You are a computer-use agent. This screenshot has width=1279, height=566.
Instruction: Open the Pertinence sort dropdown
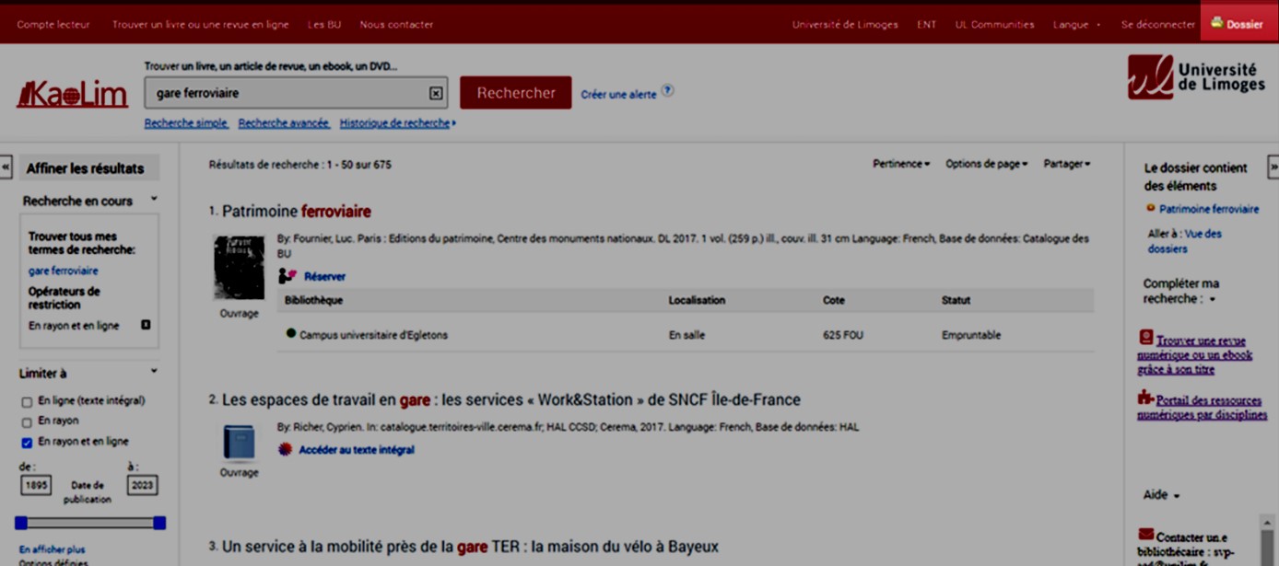[900, 164]
